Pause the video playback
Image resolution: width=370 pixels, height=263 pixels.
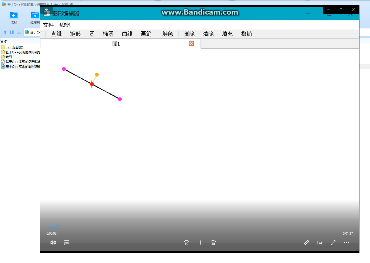tap(200, 243)
